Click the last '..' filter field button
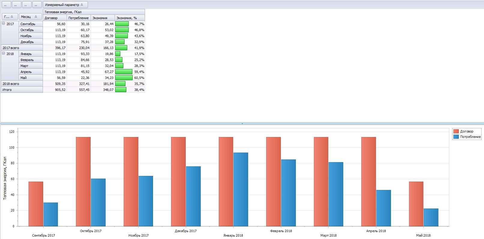The width and height of the screenshot is (484, 239). (x=36, y=5)
